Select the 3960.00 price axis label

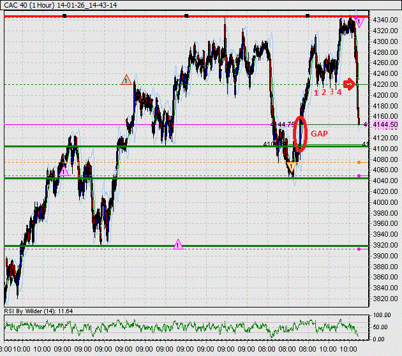tap(385, 223)
